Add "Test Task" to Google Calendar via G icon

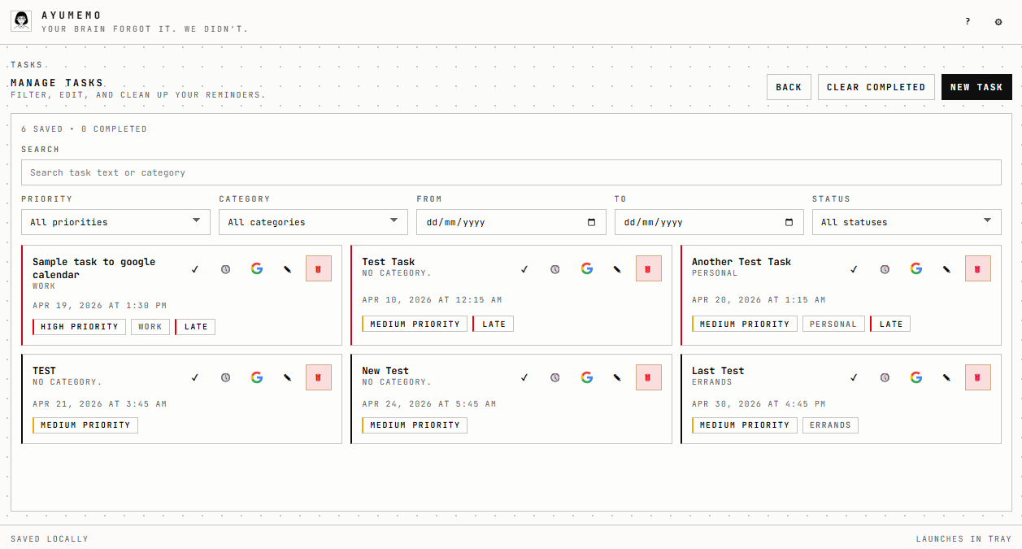[586, 268]
